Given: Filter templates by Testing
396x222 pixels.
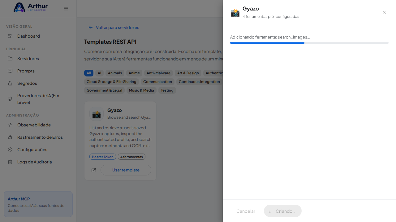Looking at the screenshot, I should [167, 90].
